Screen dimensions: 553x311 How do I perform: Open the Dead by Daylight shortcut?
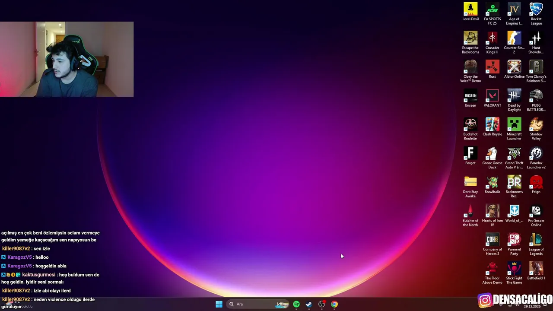coord(514,100)
